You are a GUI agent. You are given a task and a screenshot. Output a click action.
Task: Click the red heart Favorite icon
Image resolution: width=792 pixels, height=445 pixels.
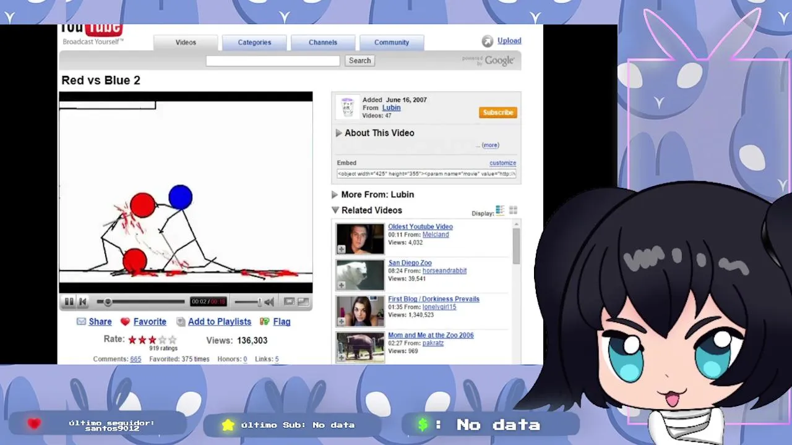[125, 321]
